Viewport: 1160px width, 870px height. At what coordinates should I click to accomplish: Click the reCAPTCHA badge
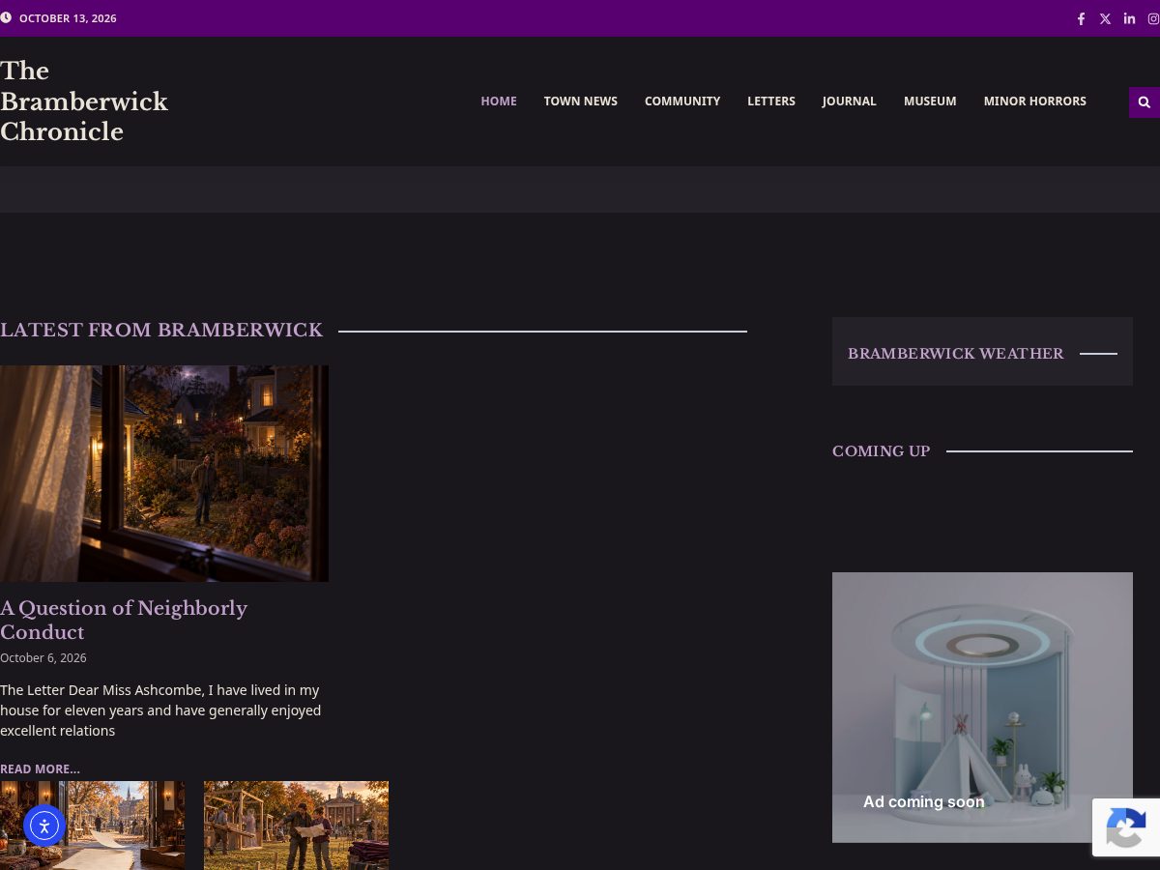point(1126,827)
